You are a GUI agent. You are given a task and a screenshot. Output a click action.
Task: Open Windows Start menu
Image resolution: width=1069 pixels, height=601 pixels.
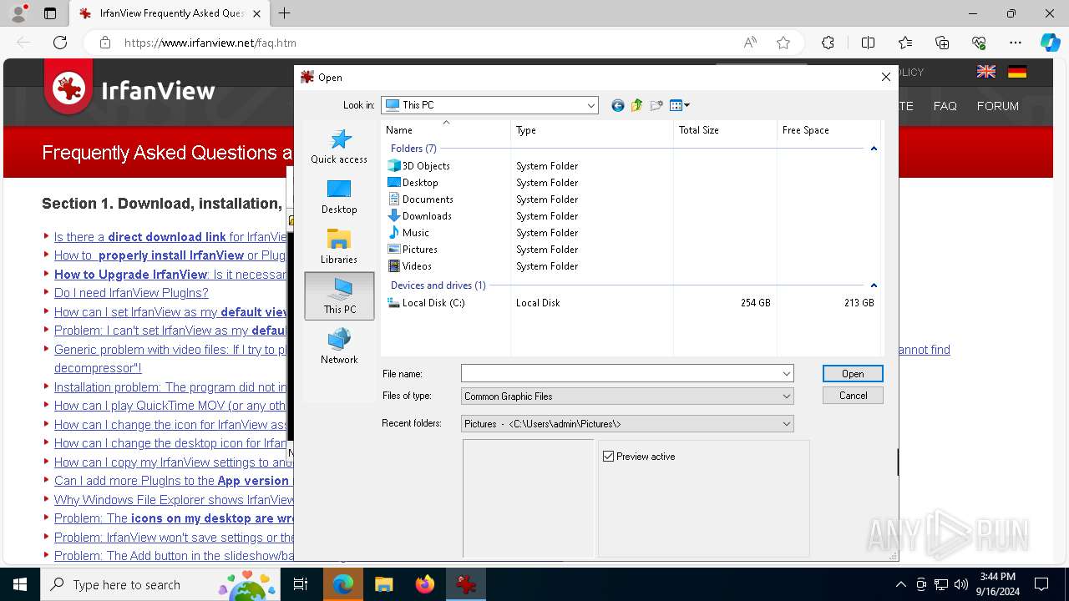20,584
